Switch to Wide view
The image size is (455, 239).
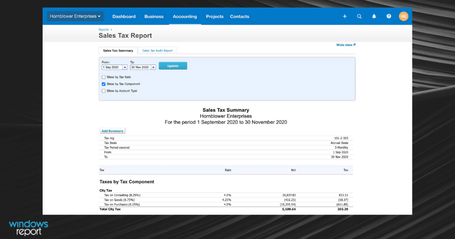click(346, 45)
